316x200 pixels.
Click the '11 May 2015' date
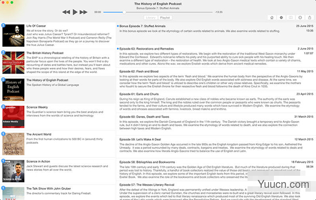click(x=305, y=71)
